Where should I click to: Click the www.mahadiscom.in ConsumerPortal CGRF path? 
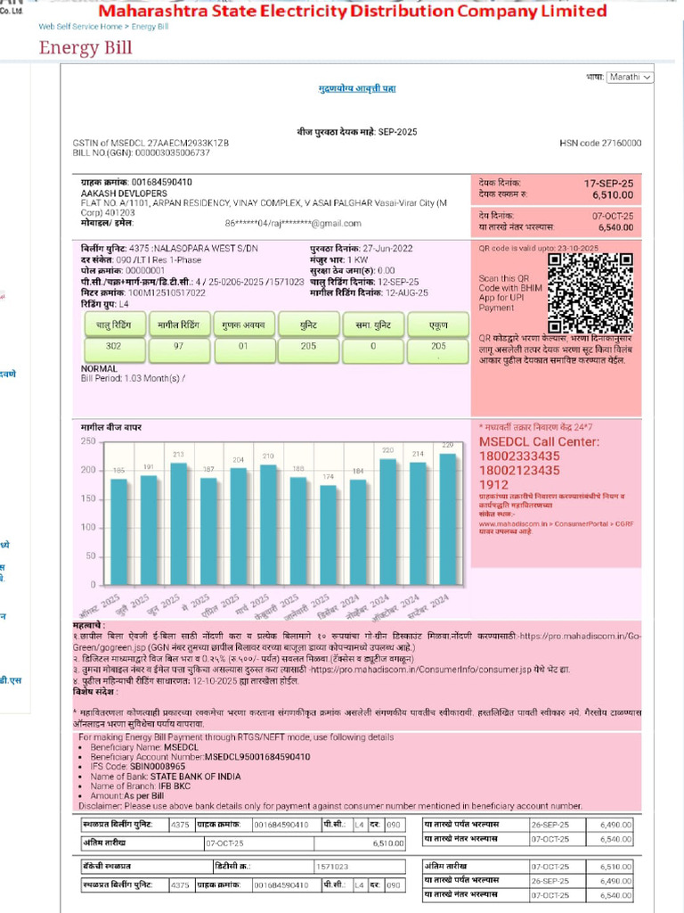click(556, 524)
